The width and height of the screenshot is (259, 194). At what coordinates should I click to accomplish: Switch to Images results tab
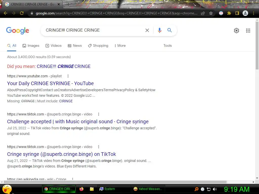click(31, 45)
